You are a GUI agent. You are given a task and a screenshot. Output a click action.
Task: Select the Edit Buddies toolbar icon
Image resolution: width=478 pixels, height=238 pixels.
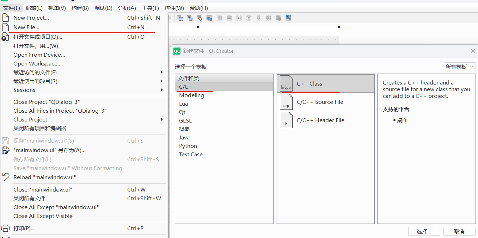pos(200,18)
